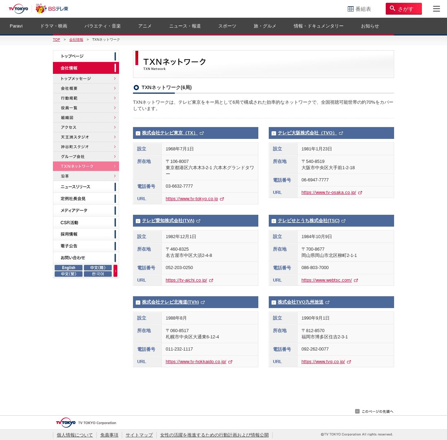
Task: Switch language to 한국어
Action: (98, 274)
